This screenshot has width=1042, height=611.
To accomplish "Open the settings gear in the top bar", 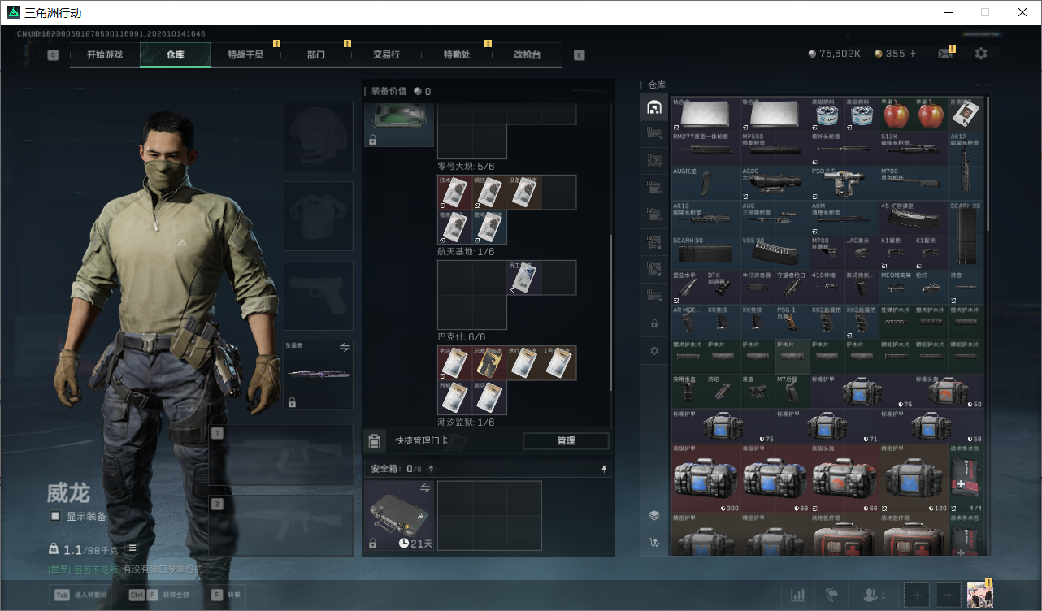I will [x=981, y=54].
